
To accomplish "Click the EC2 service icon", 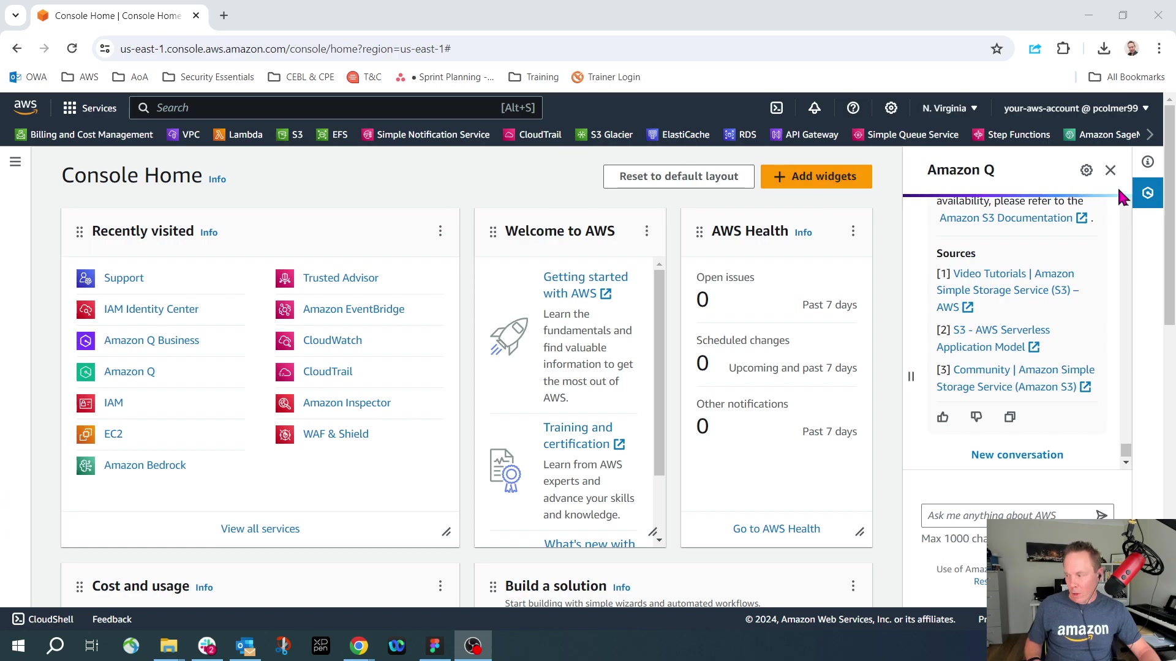I will point(86,434).
